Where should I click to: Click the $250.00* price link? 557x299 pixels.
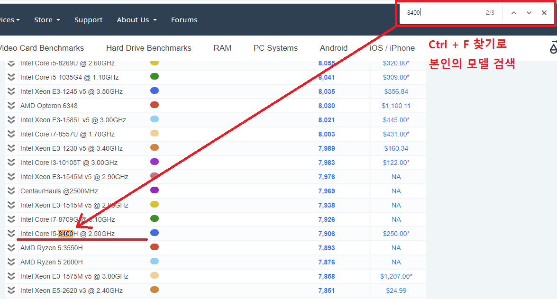click(x=396, y=234)
